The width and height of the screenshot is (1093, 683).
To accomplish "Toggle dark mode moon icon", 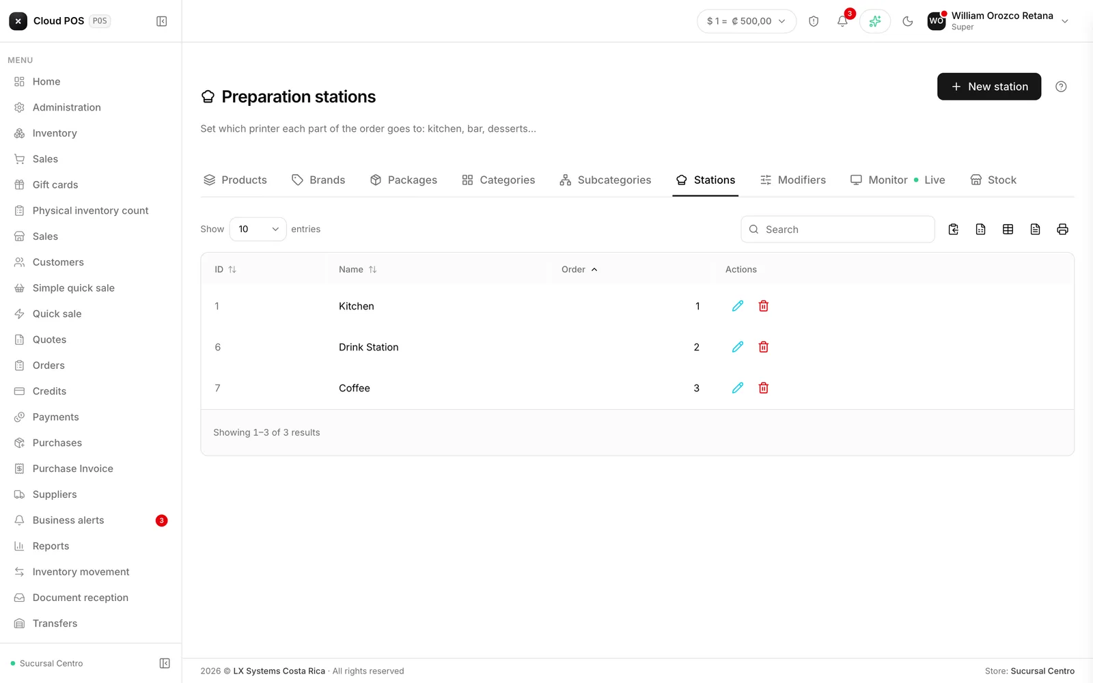I will tap(908, 21).
